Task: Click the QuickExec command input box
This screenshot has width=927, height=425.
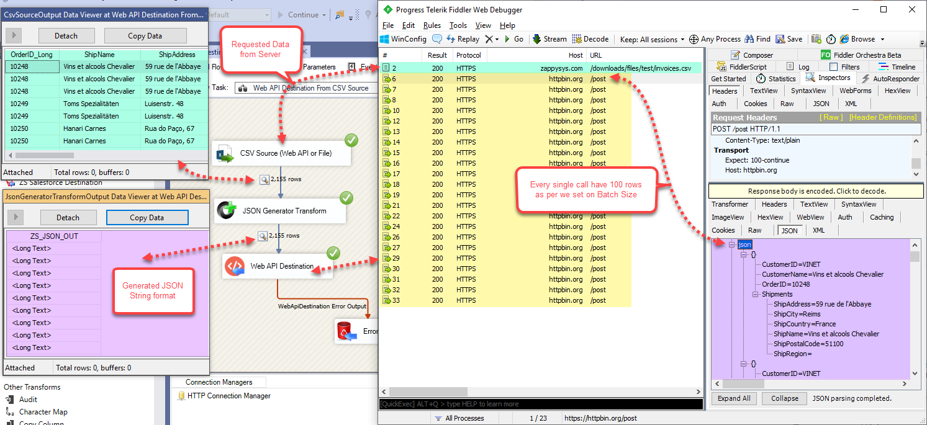Action: pos(541,404)
